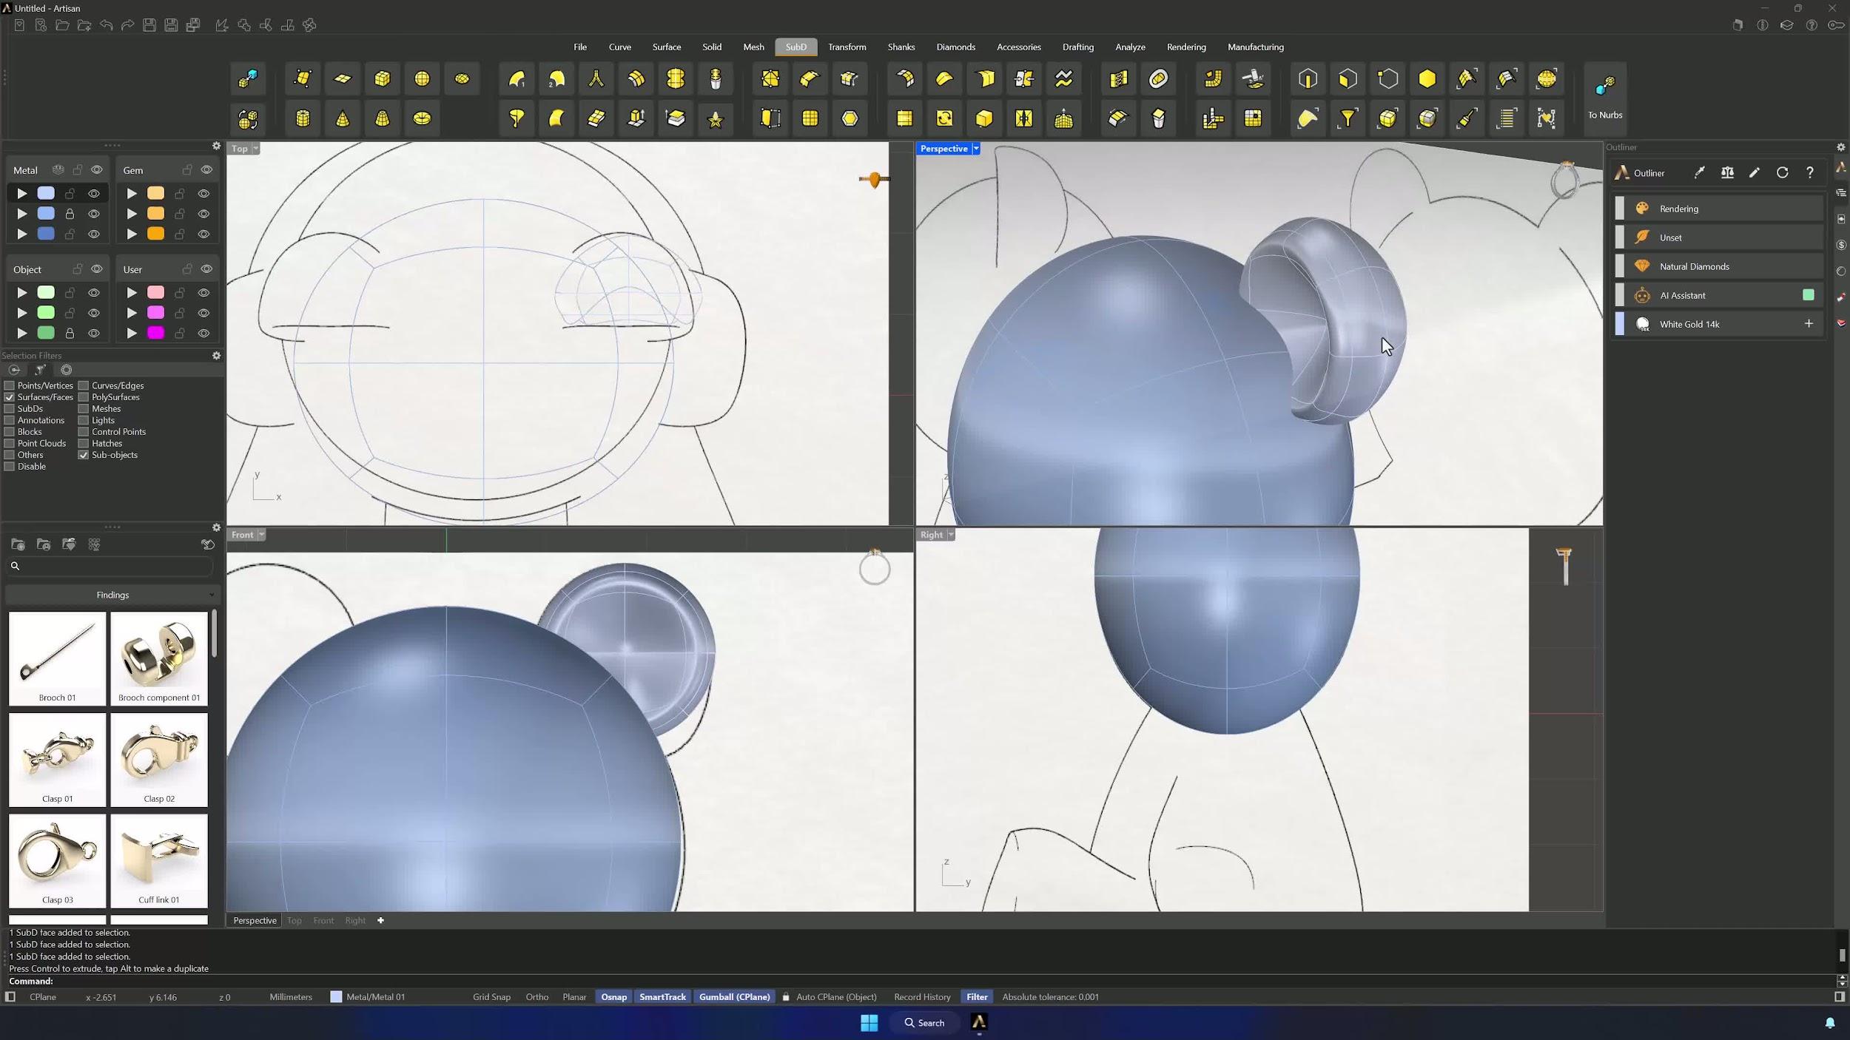Open the Top viewport dropdown arrow

(255, 149)
